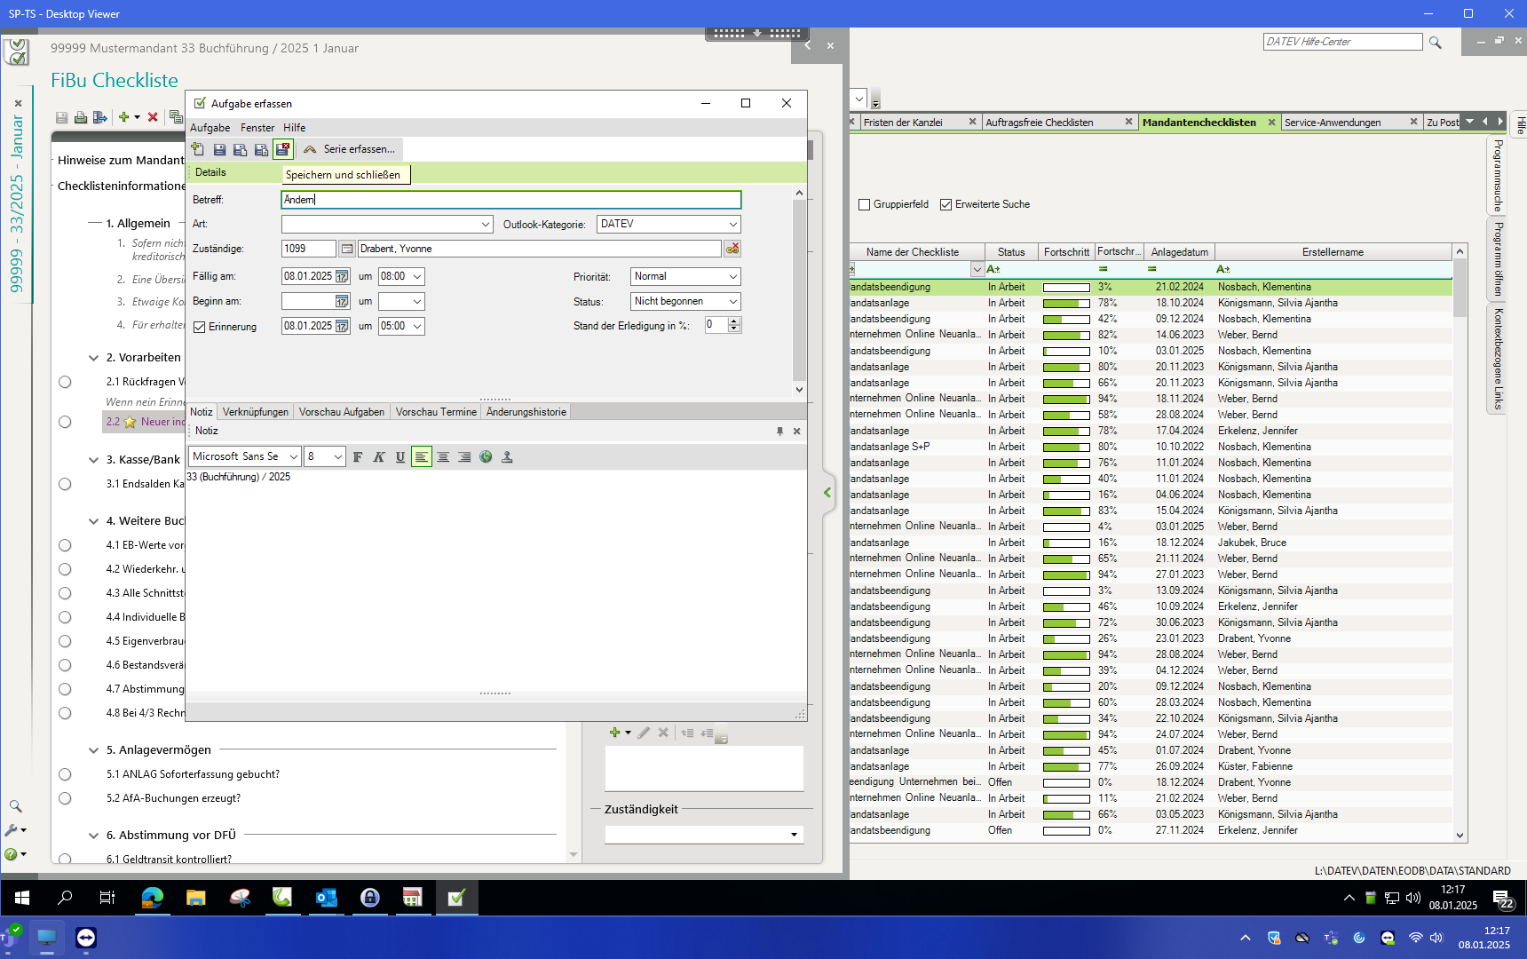The width and height of the screenshot is (1527, 959).
Task: Open the Outlook-Kategorie dropdown
Action: pos(732,225)
